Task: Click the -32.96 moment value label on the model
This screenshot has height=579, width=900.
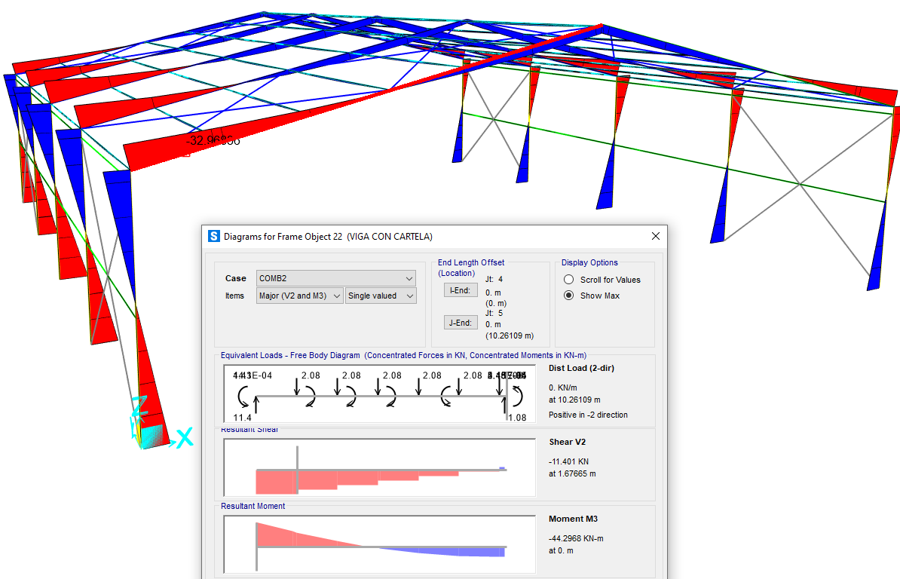Action: point(213,140)
